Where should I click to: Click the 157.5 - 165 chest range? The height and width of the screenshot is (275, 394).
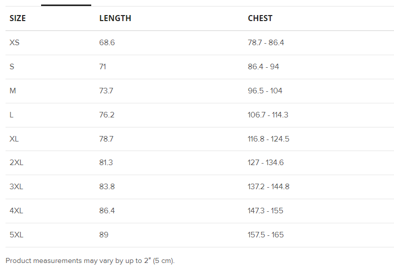tap(265, 235)
